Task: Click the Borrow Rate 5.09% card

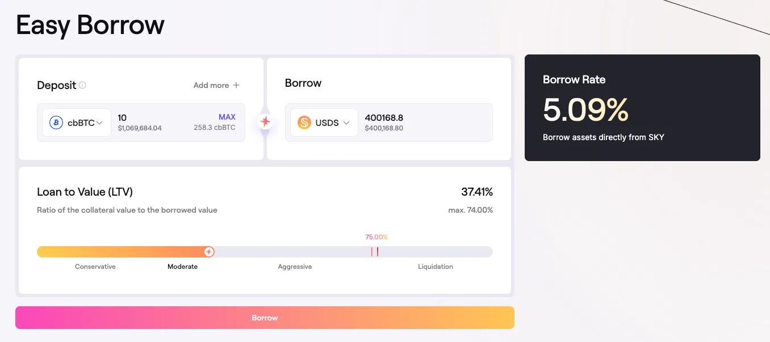Action: click(642, 108)
